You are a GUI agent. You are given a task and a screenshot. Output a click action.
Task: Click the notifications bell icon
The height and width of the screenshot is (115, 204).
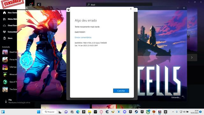point(31,5)
